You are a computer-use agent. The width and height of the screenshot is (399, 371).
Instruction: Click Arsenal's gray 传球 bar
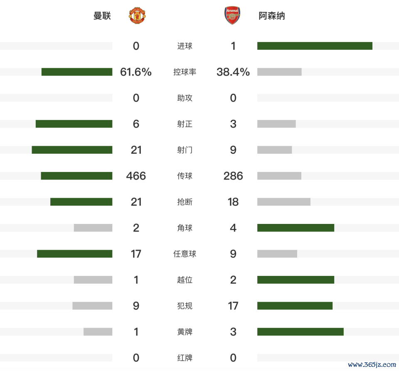point(279,176)
